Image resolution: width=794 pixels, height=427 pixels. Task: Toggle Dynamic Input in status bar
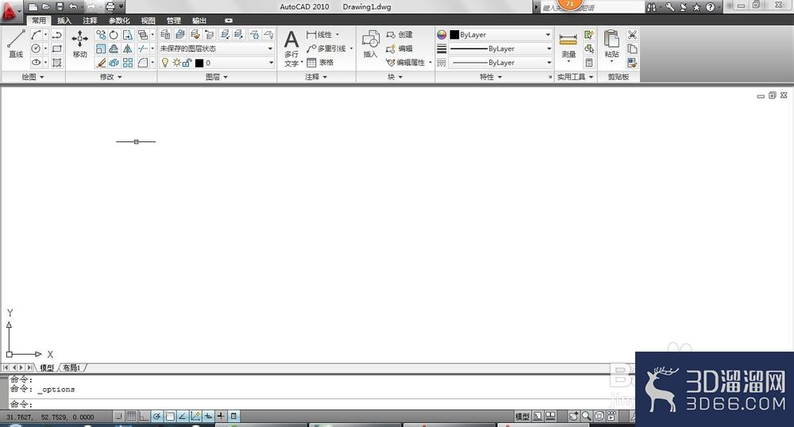(208, 417)
